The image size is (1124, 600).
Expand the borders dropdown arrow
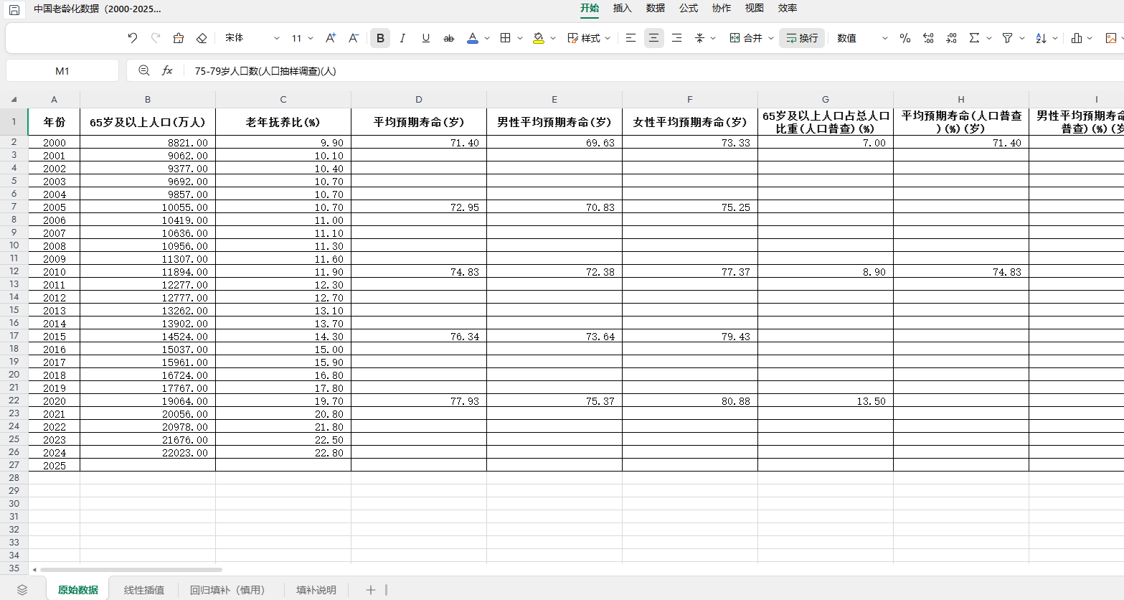point(520,38)
